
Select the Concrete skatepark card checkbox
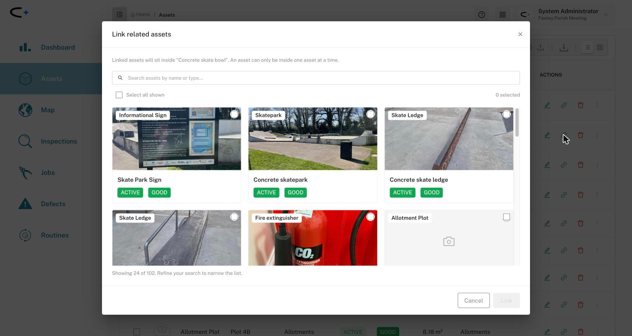tap(370, 114)
